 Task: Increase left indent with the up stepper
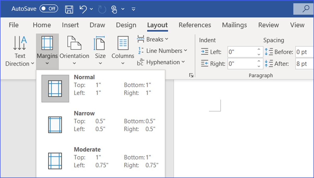pos(258,50)
